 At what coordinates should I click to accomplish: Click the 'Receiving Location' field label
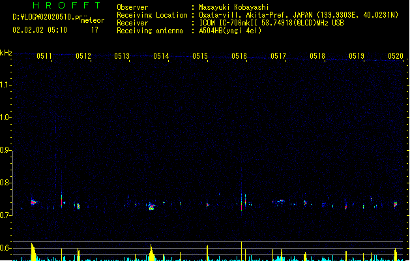pos(152,15)
